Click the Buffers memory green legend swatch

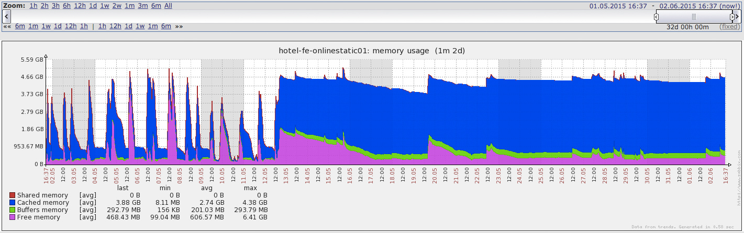pyautogui.click(x=13, y=210)
